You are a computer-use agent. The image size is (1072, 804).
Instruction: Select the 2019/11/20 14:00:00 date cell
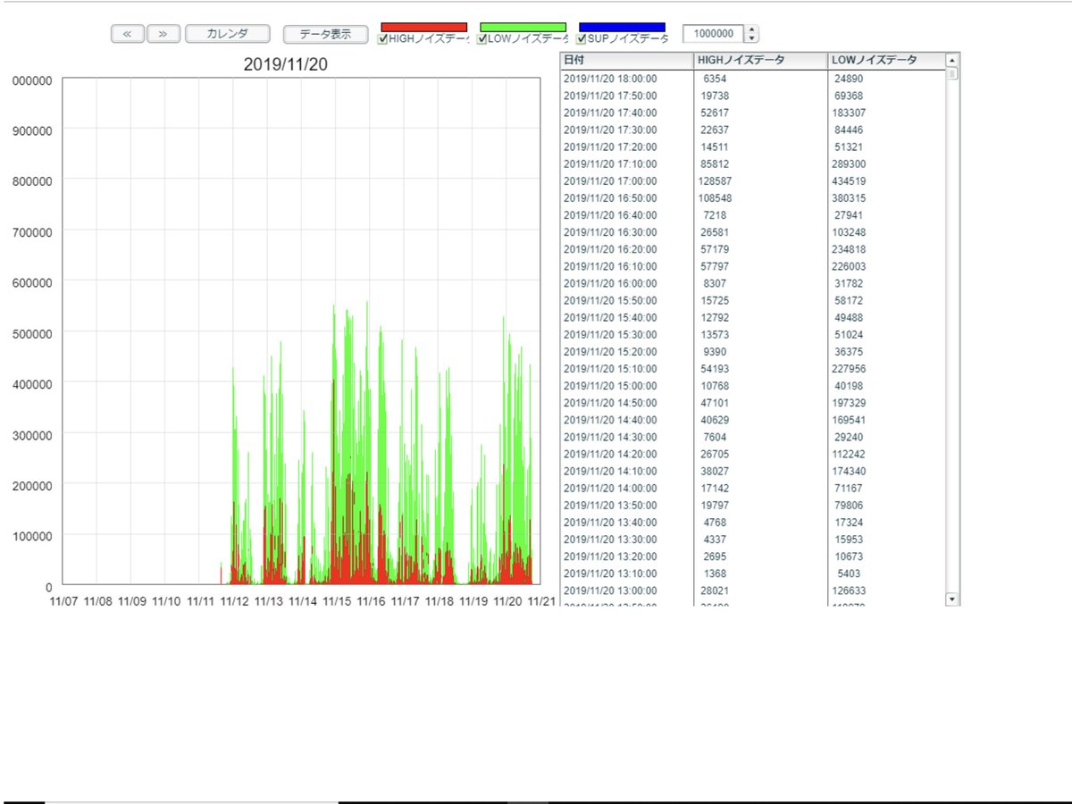pyautogui.click(x=610, y=488)
